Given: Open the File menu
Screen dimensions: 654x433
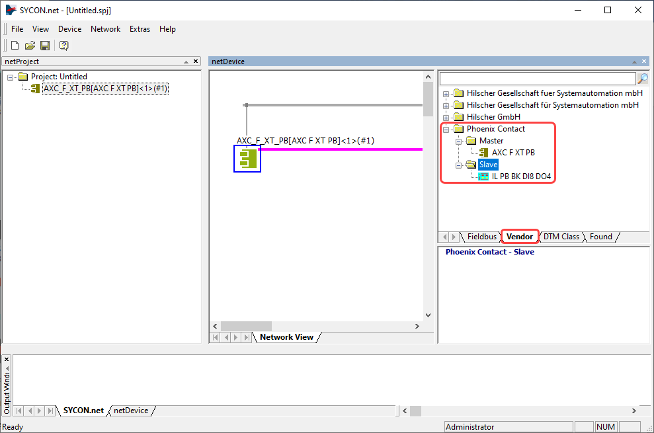Looking at the screenshot, I should (17, 29).
